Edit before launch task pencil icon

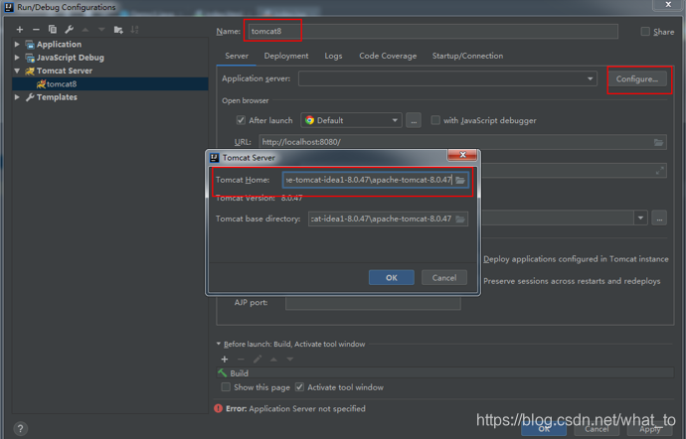[x=257, y=359]
